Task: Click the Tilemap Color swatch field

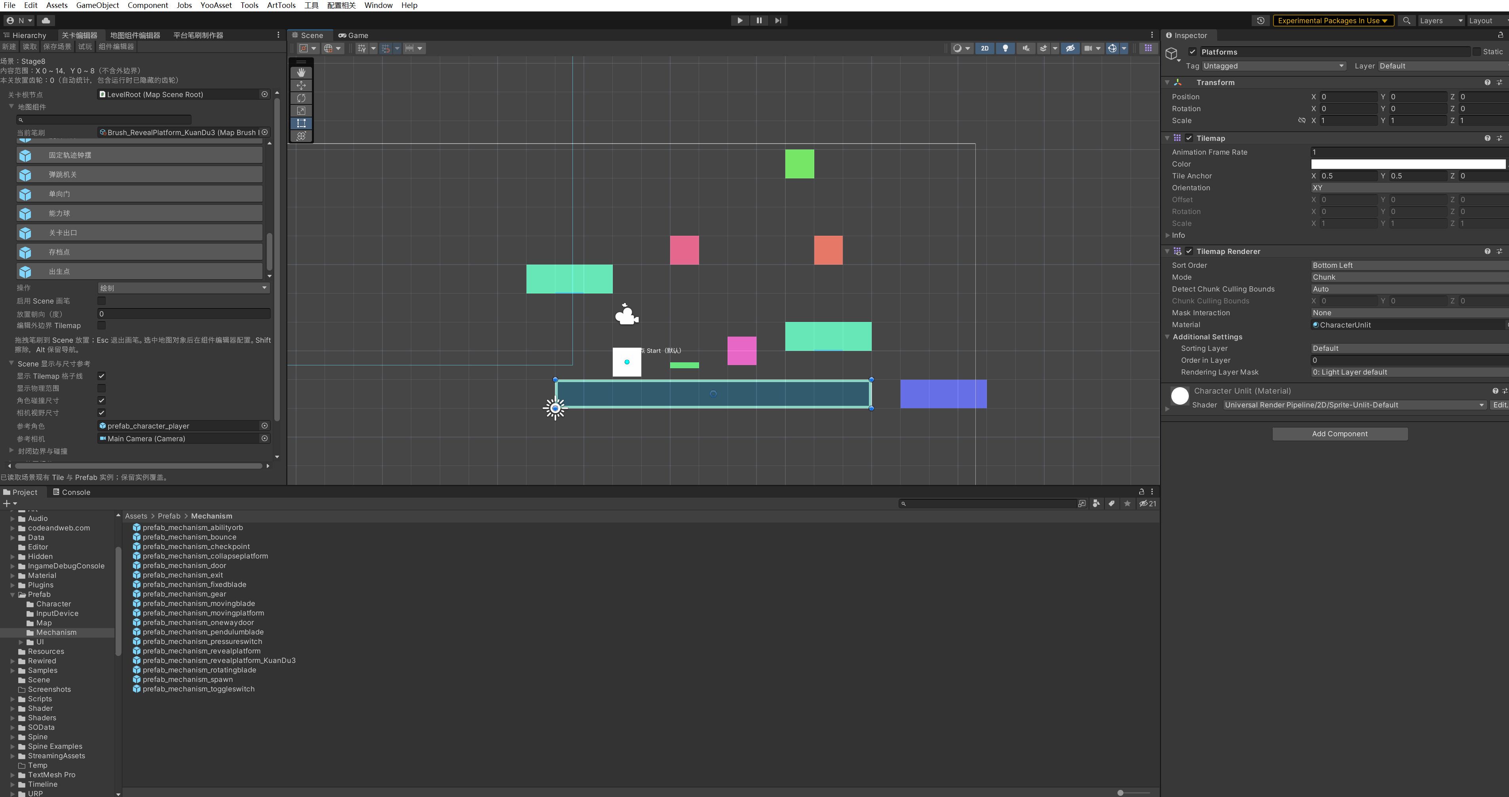Action: pos(1408,164)
